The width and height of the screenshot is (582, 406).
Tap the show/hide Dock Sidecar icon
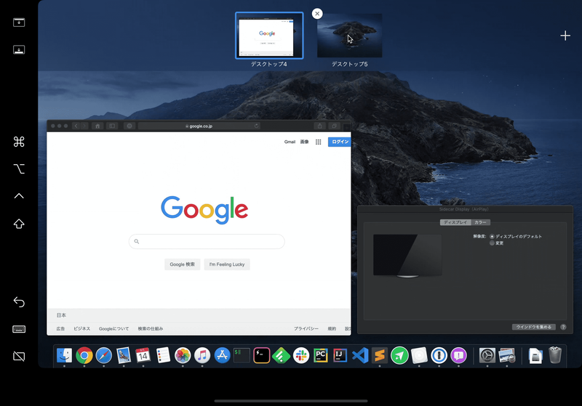pos(19,49)
